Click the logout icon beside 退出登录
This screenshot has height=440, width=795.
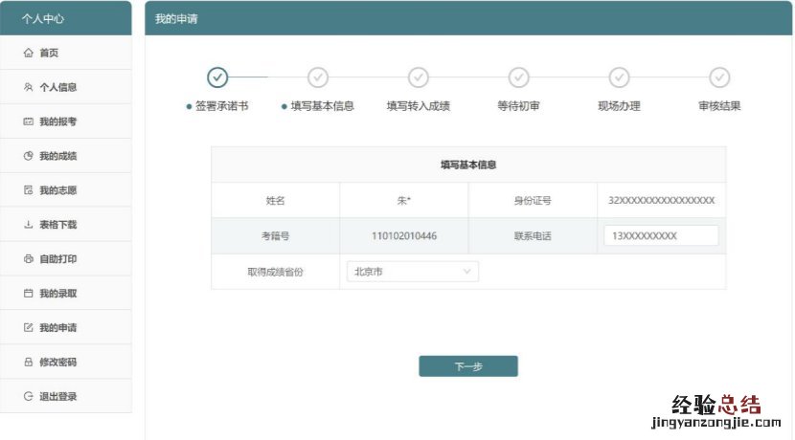(x=28, y=397)
